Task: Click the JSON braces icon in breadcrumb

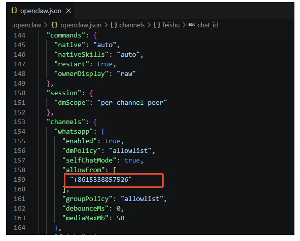Action: point(55,25)
